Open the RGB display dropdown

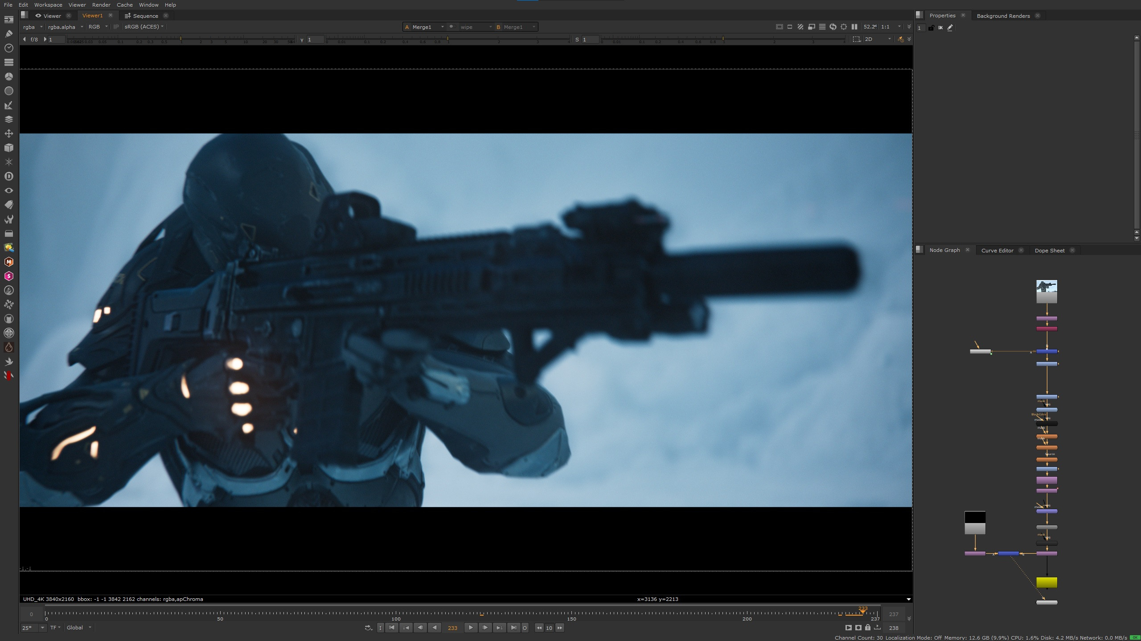(98, 27)
